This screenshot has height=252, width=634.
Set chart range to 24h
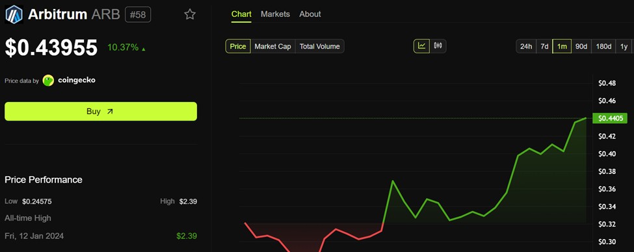coord(525,47)
